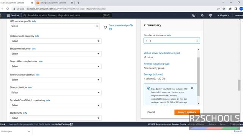This screenshot has width=243, height=136.
Task: Click the main page vertical scrollbar thumb
Action: coord(239,85)
